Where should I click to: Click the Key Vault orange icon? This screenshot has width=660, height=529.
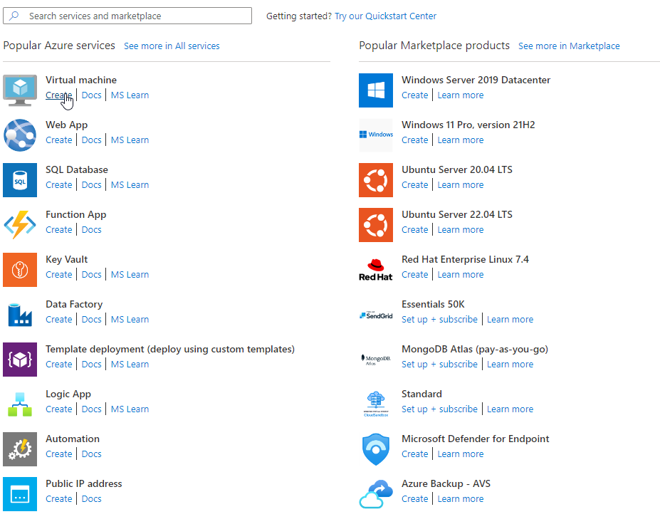[20, 270]
